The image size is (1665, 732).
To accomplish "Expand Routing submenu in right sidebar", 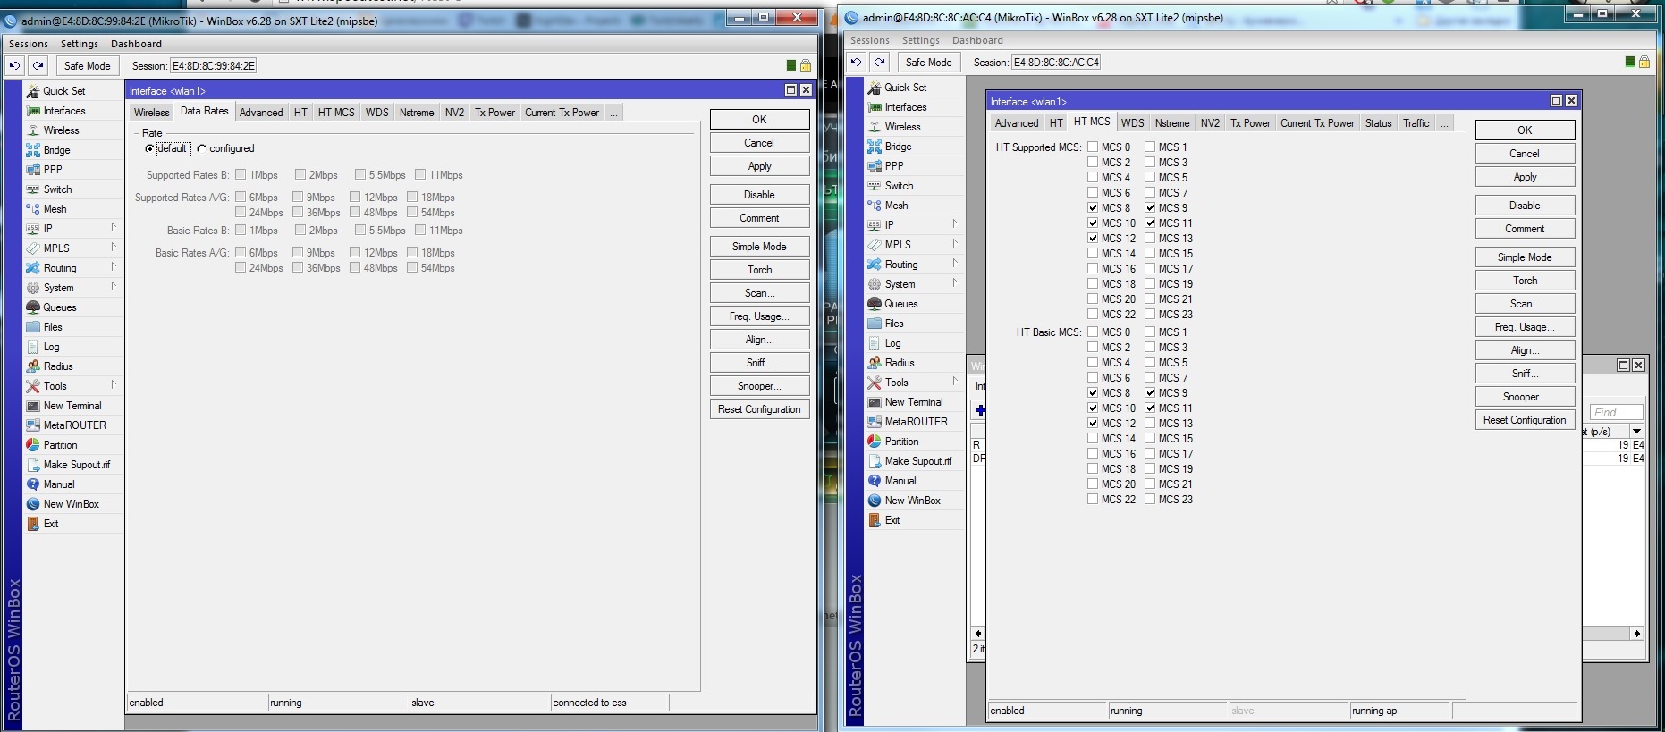I will pyautogui.click(x=955, y=264).
